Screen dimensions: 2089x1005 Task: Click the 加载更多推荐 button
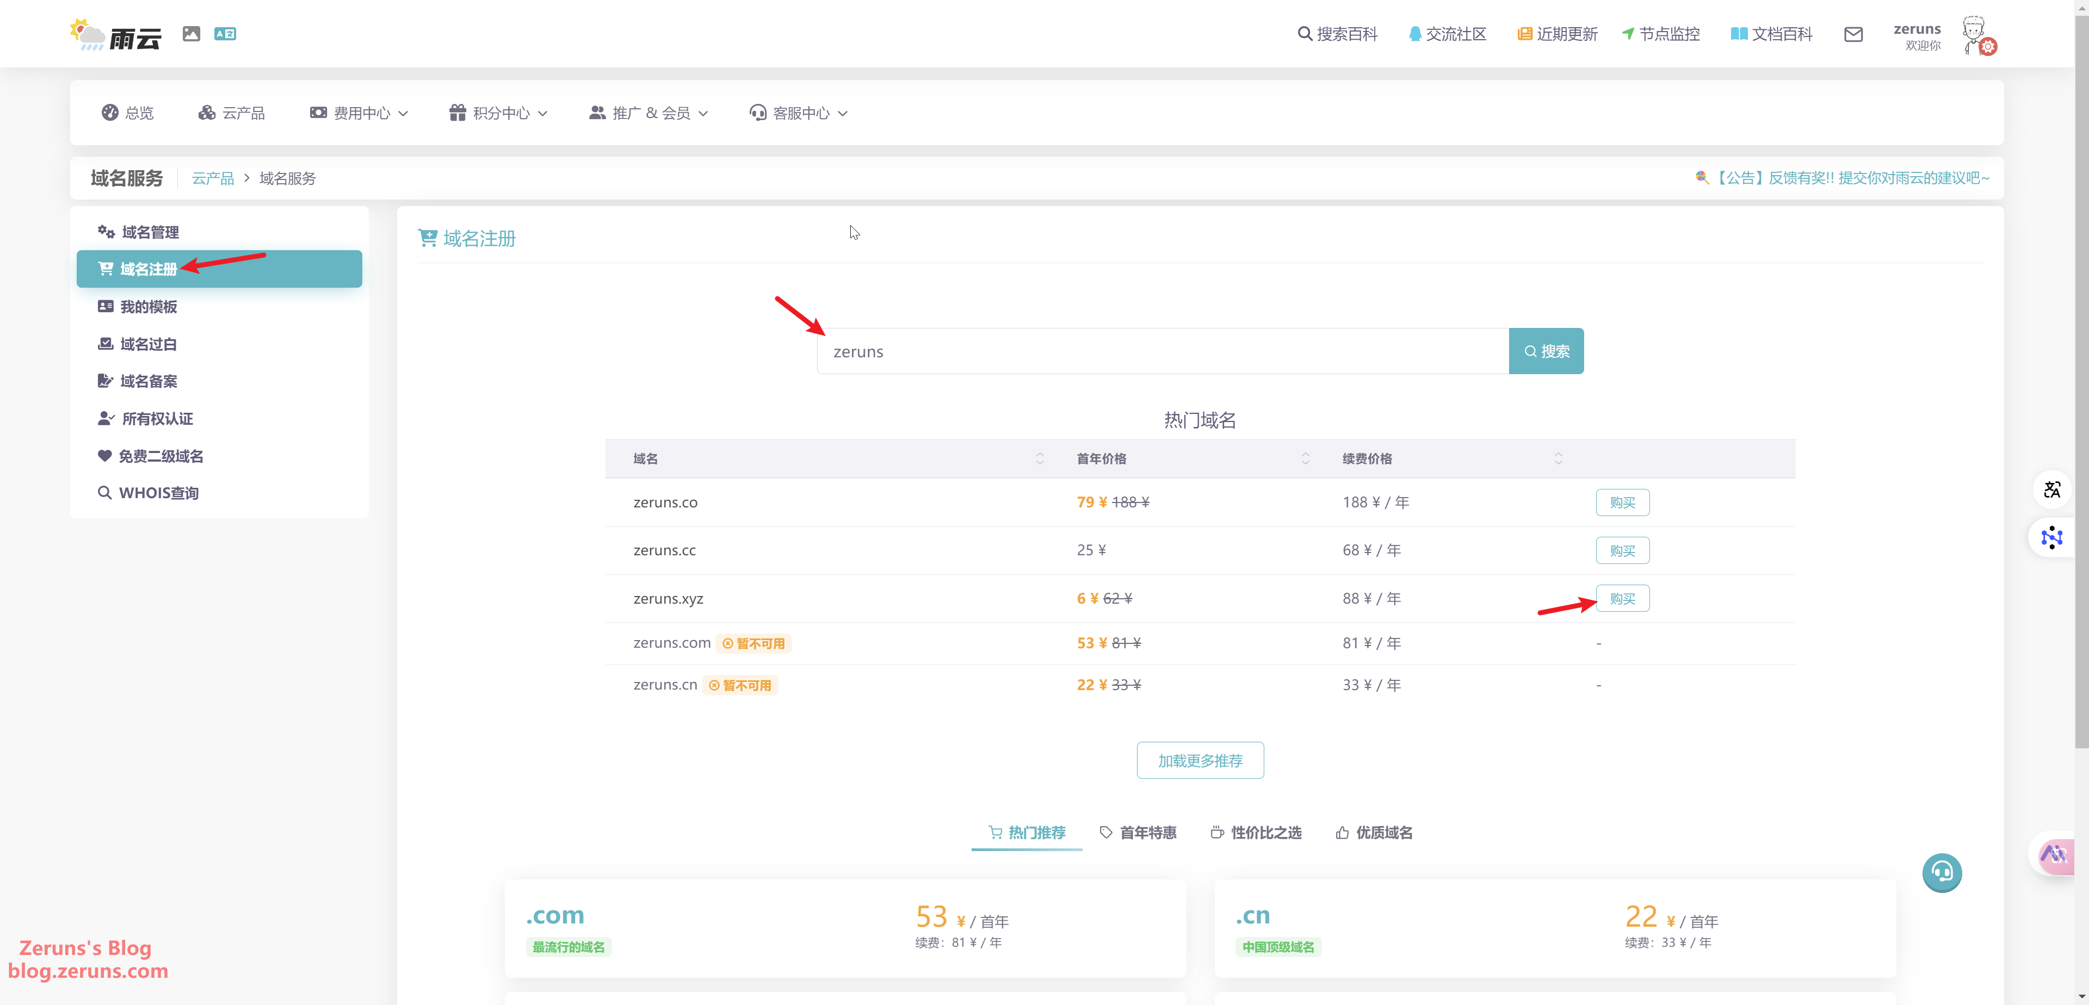(1200, 760)
